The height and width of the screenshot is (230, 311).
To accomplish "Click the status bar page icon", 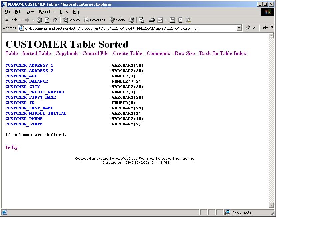I will 4,212.
